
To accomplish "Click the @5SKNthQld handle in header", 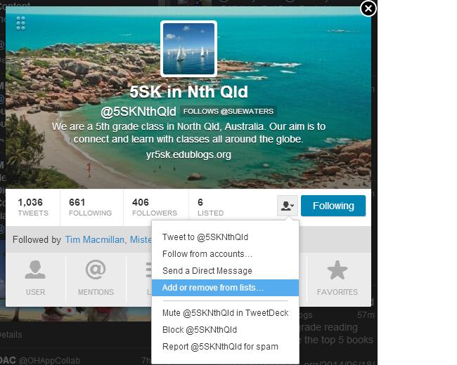I will point(139,112).
